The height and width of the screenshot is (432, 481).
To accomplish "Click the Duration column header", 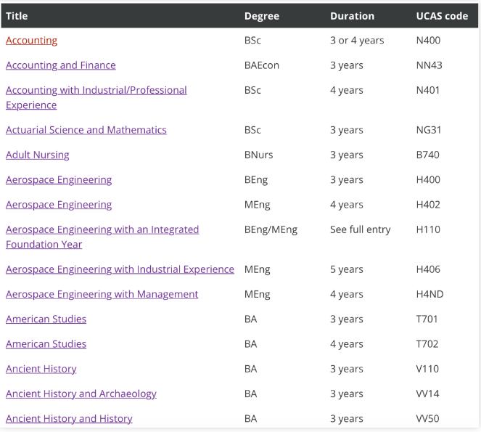I will 352,16.
